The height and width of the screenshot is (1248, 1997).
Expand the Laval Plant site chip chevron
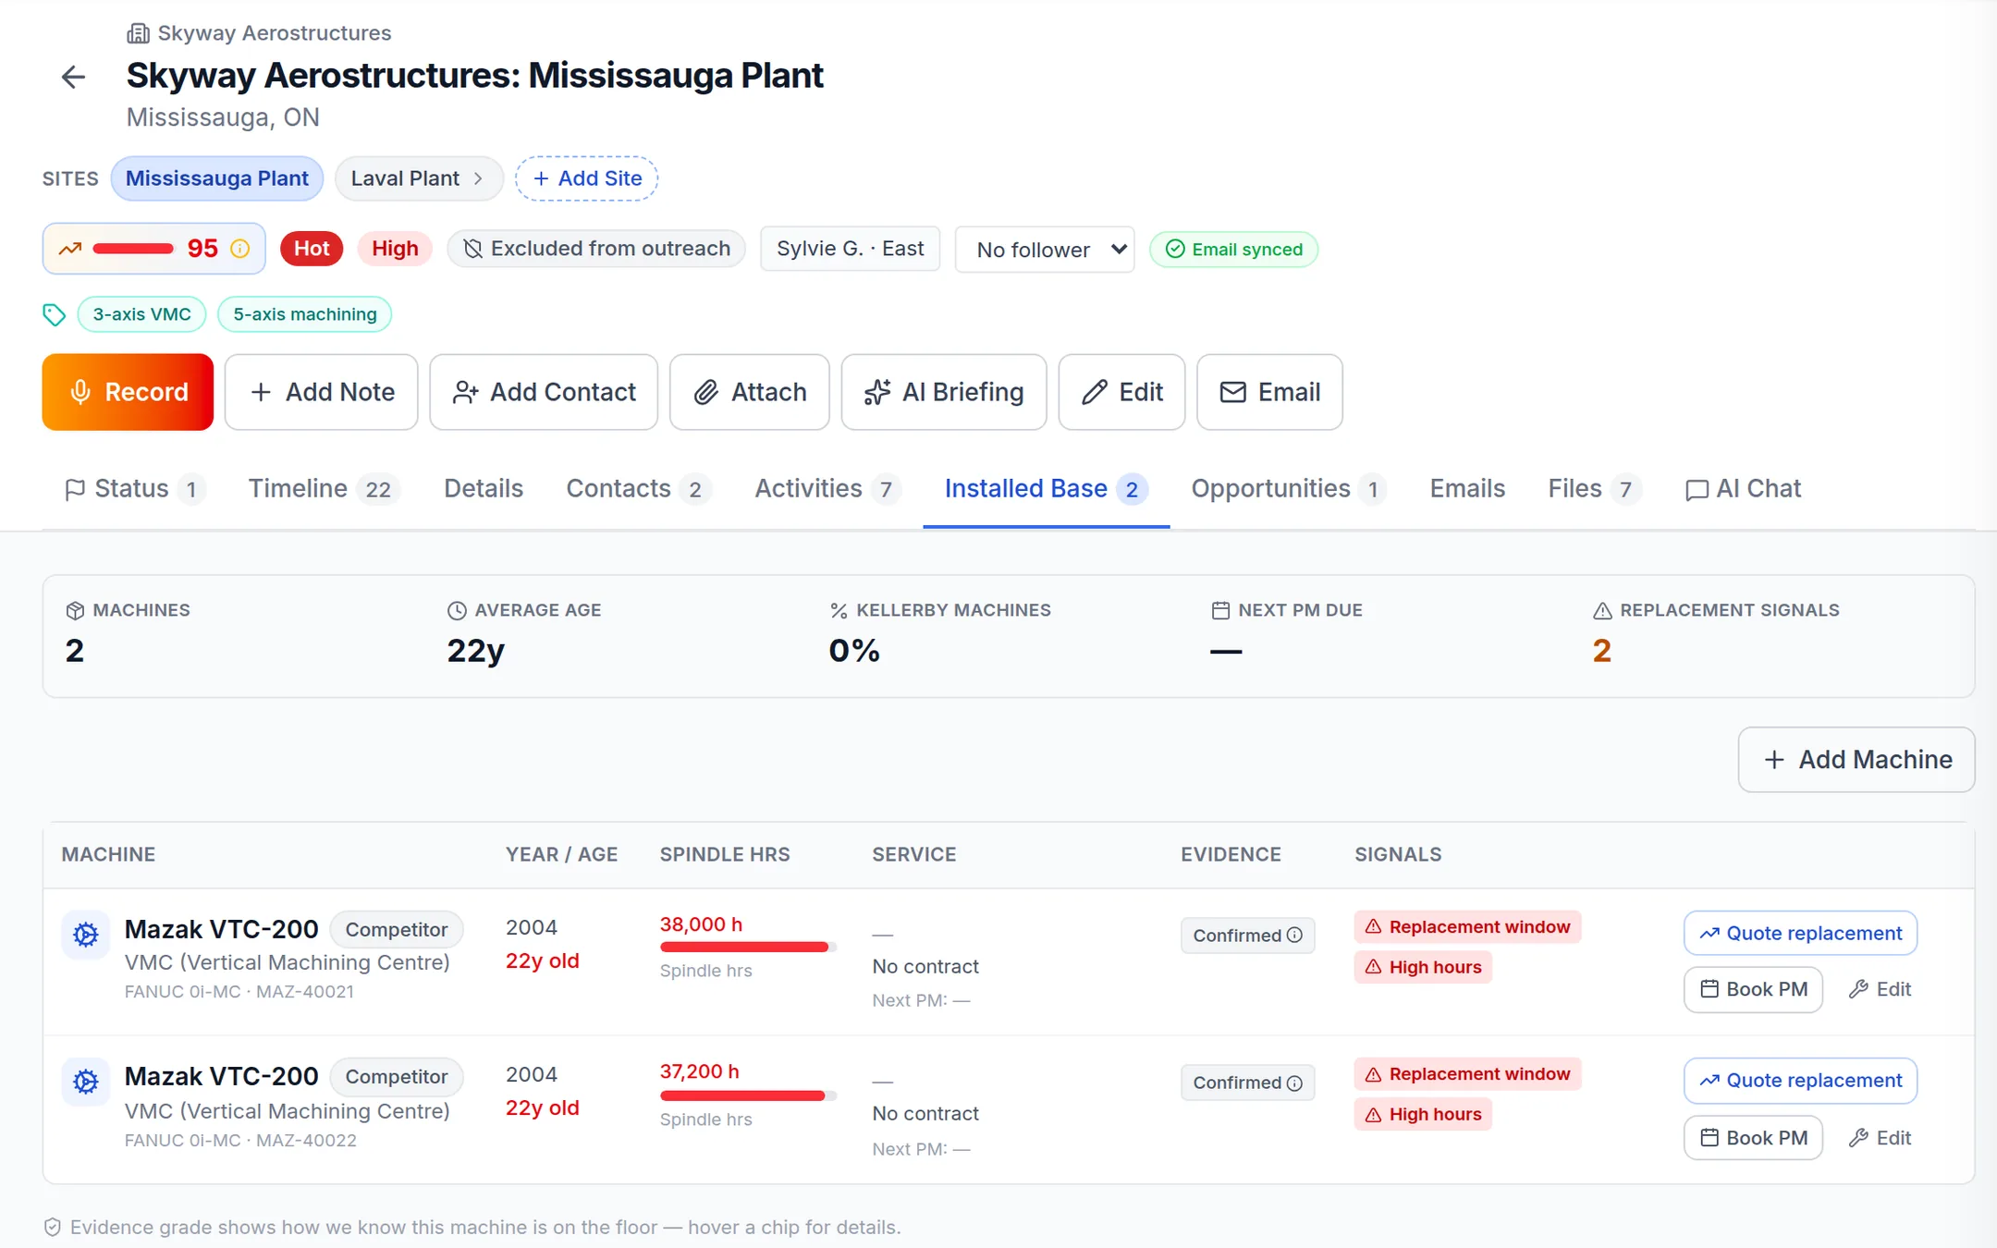click(x=478, y=179)
